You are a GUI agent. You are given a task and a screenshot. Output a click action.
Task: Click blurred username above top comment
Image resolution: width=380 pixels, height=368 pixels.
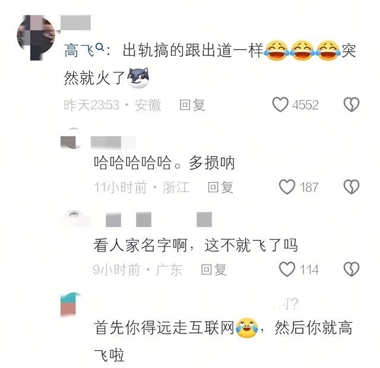pos(75,23)
